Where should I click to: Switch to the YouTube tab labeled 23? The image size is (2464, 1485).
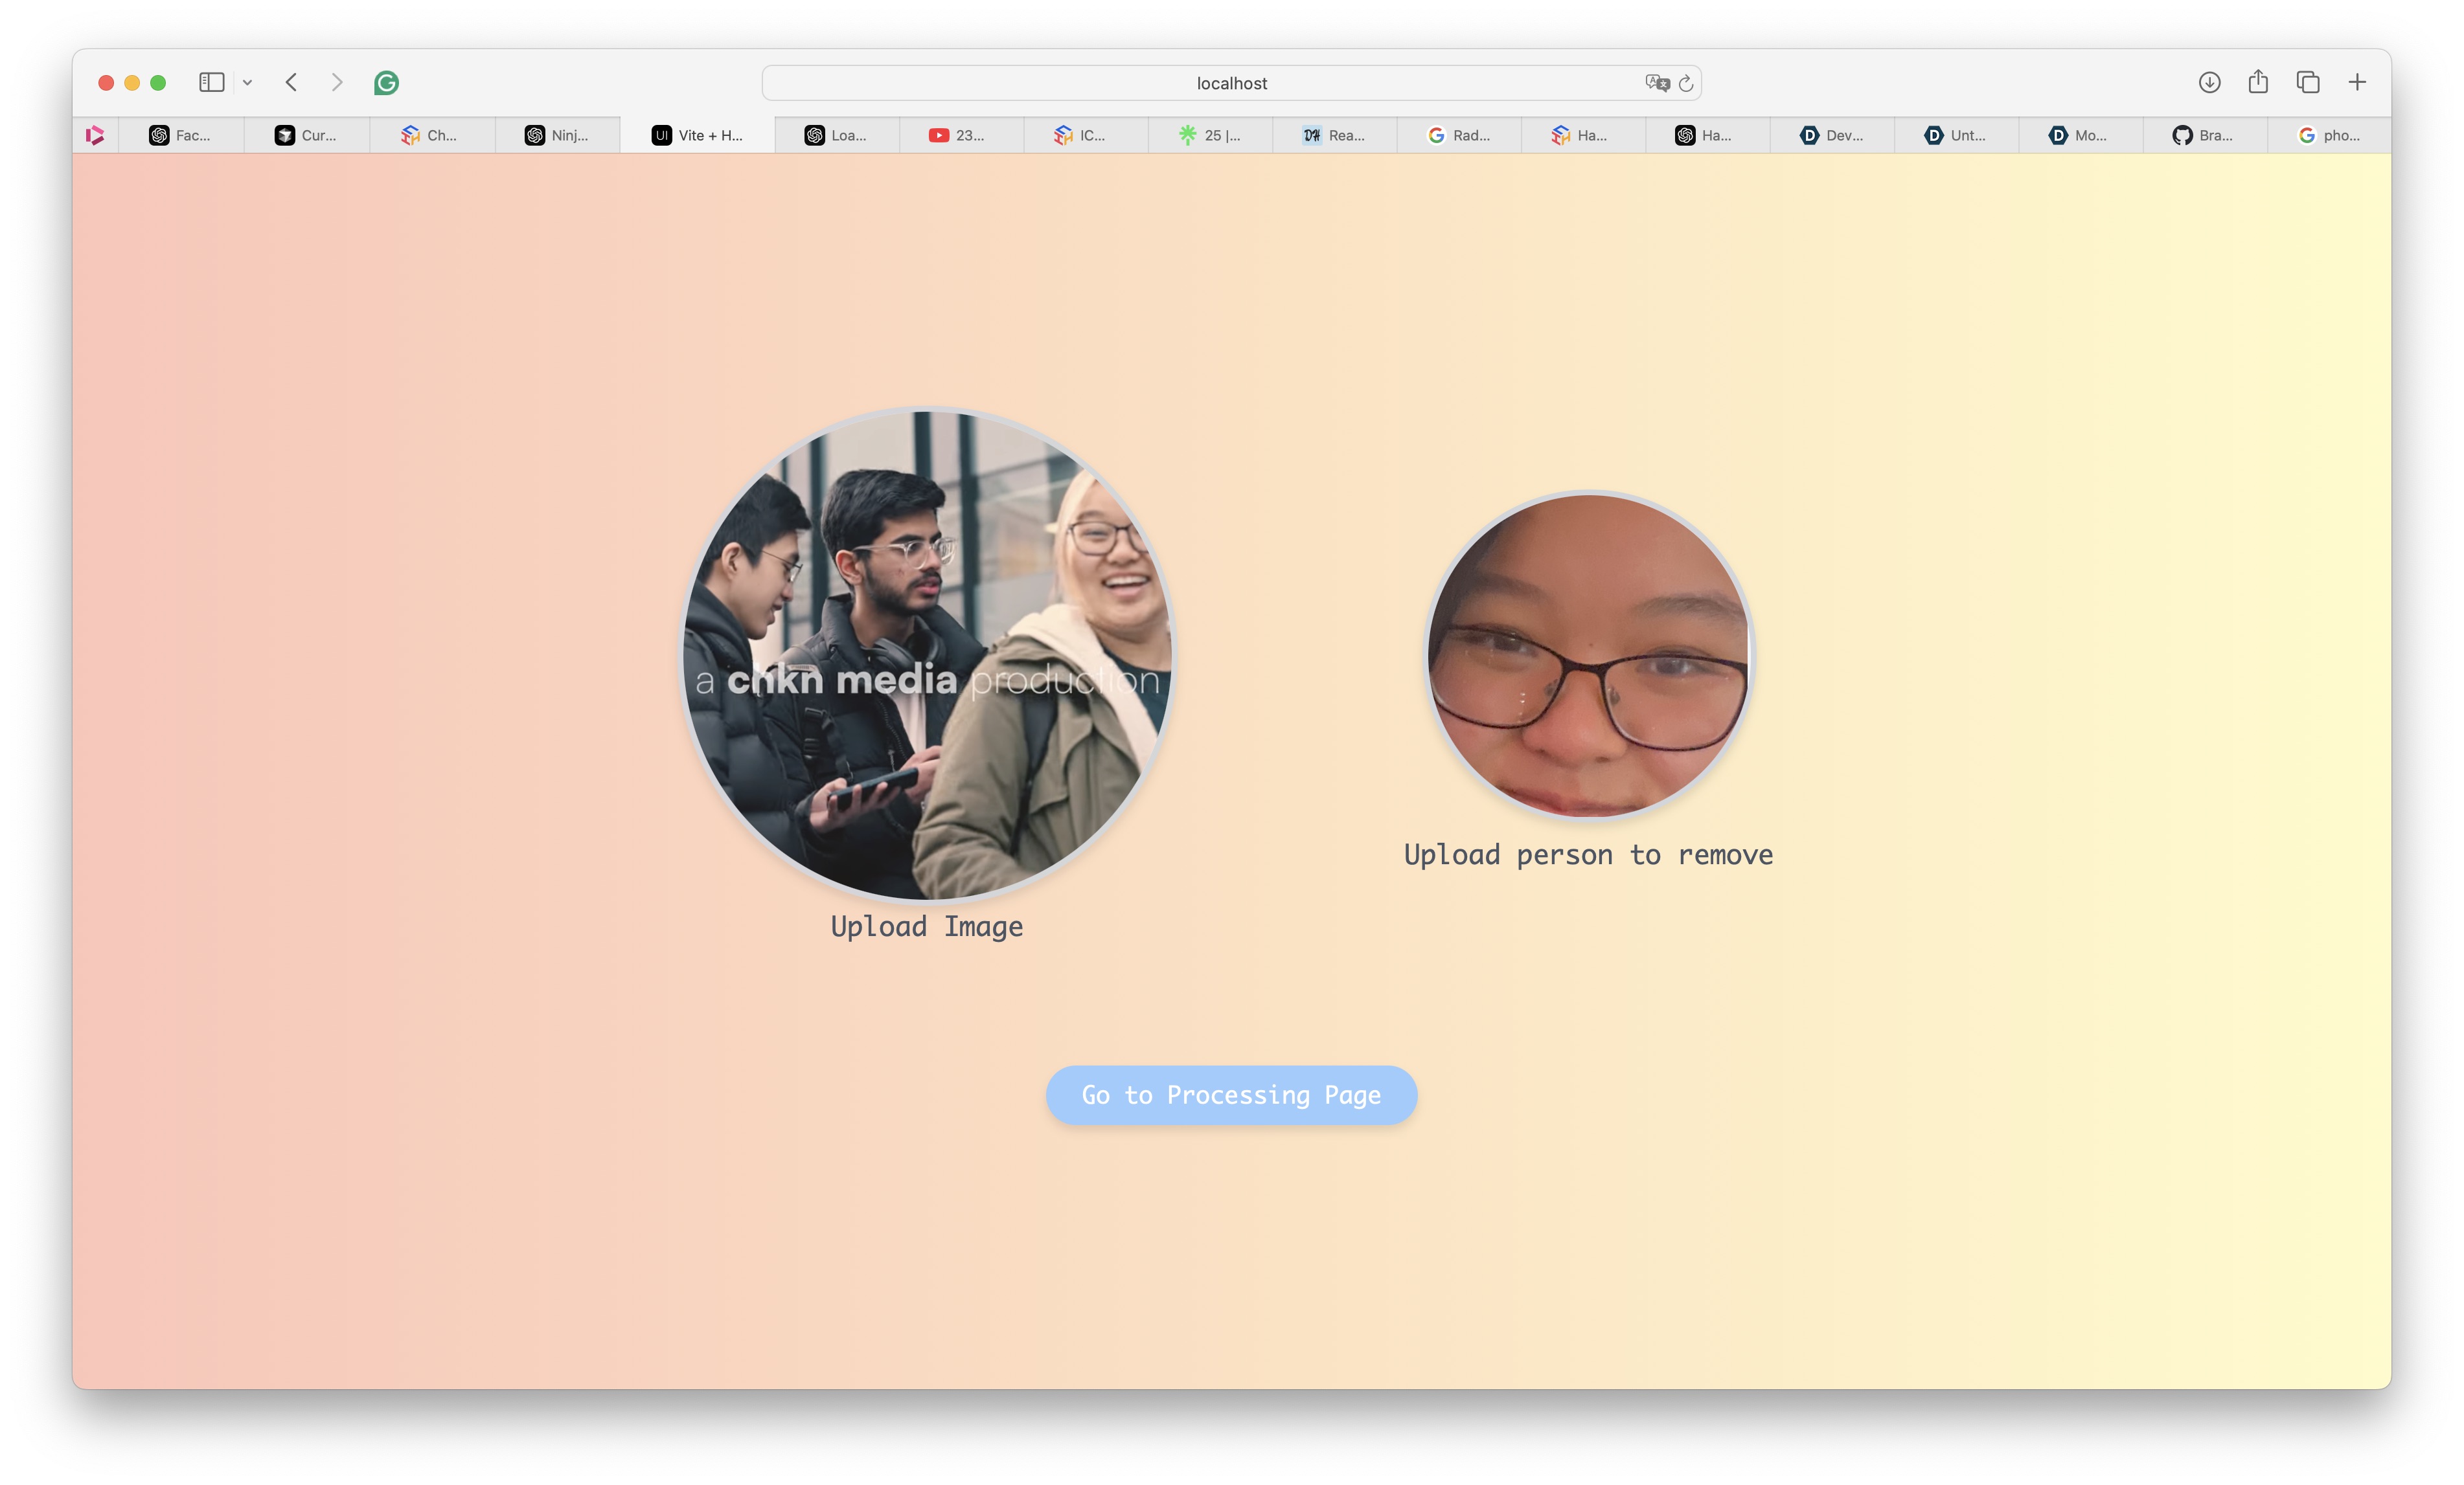pyautogui.click(x=958, y=135)
